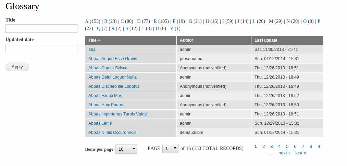Open the aaa glossary entry

(x=92, y=50)
